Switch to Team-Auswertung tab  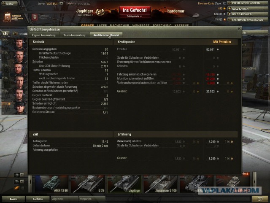point(74,35)
